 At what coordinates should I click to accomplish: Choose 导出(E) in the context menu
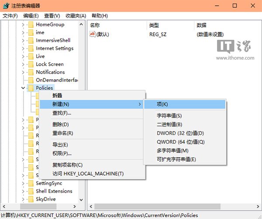pos(92,145)
